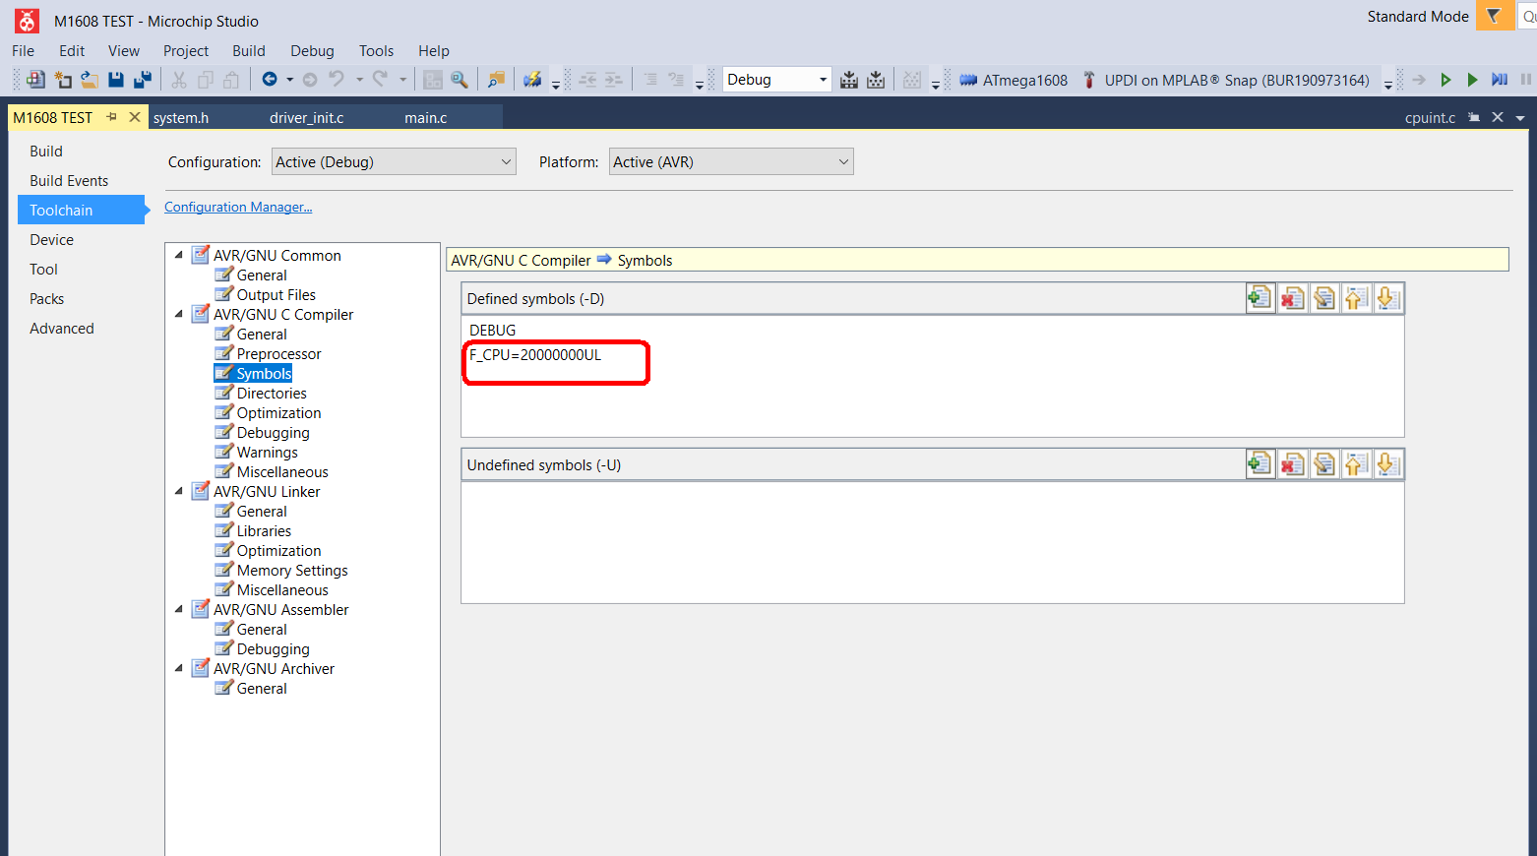The height and width of the screenshot is (856, 1537).
Task: Add a new undefined symbol (-U)
Action: tap(1260, 464)
